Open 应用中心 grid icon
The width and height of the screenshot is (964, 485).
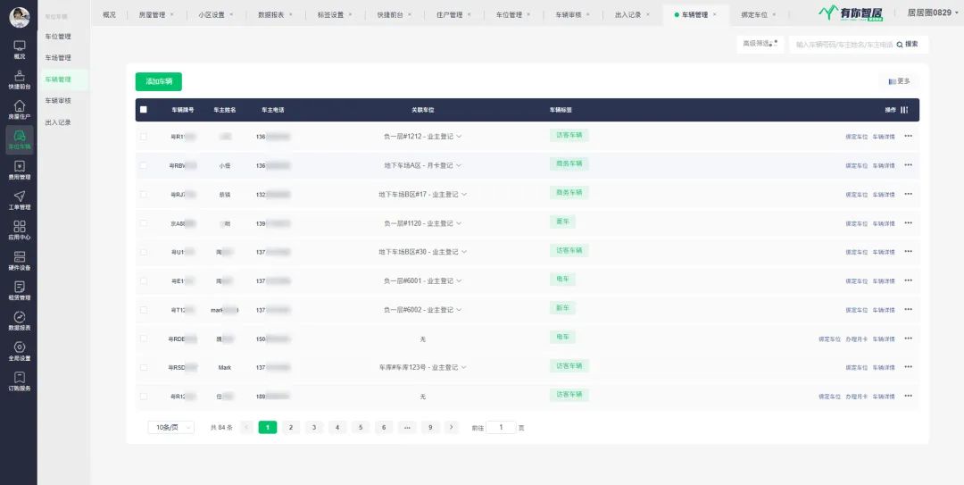[19, 230]
